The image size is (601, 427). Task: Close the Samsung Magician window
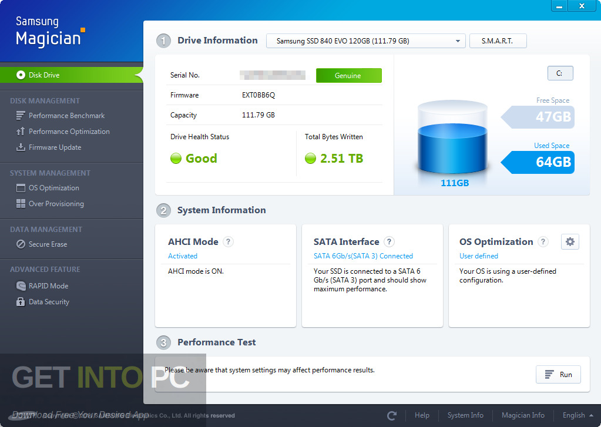(x=582, y=6)
